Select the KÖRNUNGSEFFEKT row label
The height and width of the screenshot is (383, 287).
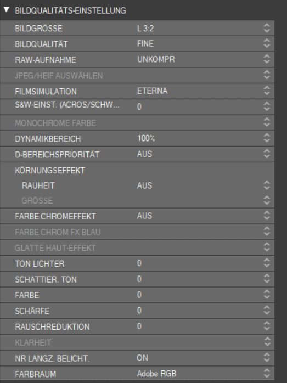(50, 170)
